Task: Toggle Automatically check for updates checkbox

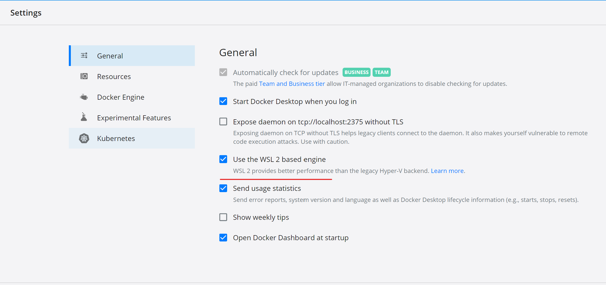Action: pos(223,72)
